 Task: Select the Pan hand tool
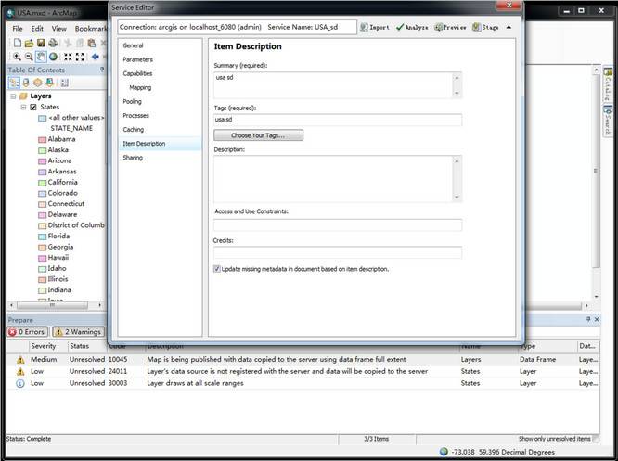(x=41, y=57)
